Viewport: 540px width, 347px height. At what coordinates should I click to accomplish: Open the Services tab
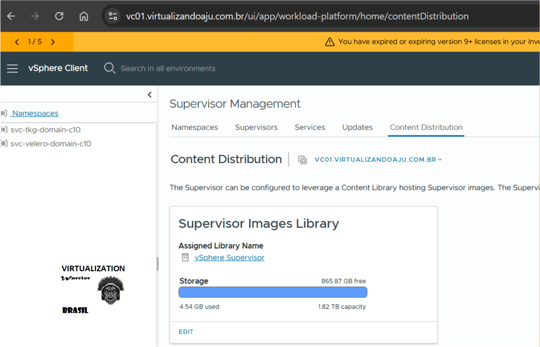tap(310, 127)
